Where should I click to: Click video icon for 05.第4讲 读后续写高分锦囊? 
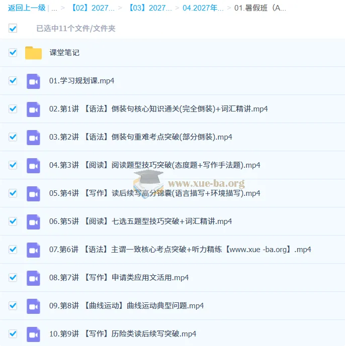tap(33, 193)
